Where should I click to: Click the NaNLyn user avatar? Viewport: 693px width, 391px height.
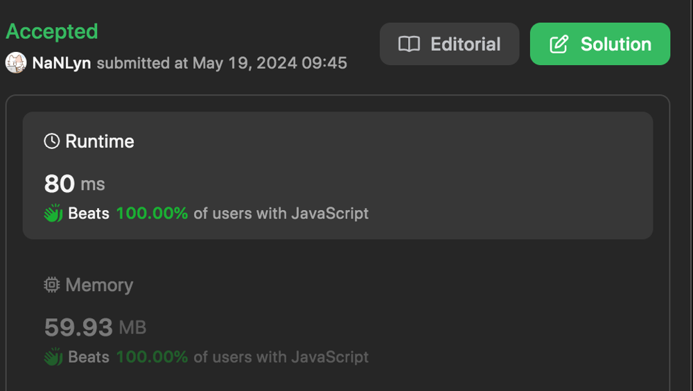(x=16, y=63)
